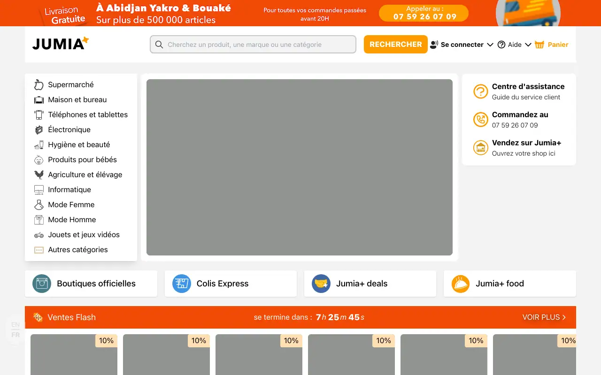Image resolution: width=601 pixels, height=375 pixels.
Task: Switch language to EN
Action: click(15, 324)
